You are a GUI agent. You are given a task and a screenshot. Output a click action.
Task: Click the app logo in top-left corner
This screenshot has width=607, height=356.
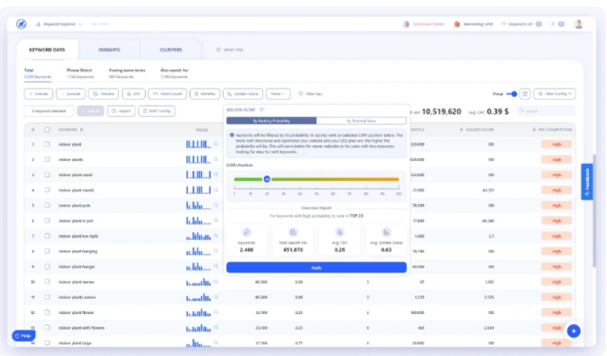(x=21, y=24)
